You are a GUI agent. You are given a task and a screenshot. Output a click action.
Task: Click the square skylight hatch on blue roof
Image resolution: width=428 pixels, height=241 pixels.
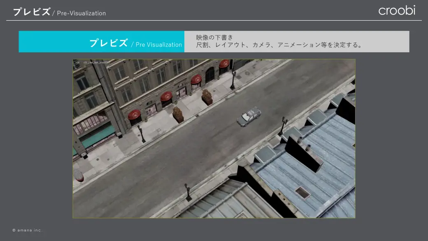click(x=302, y=193)
